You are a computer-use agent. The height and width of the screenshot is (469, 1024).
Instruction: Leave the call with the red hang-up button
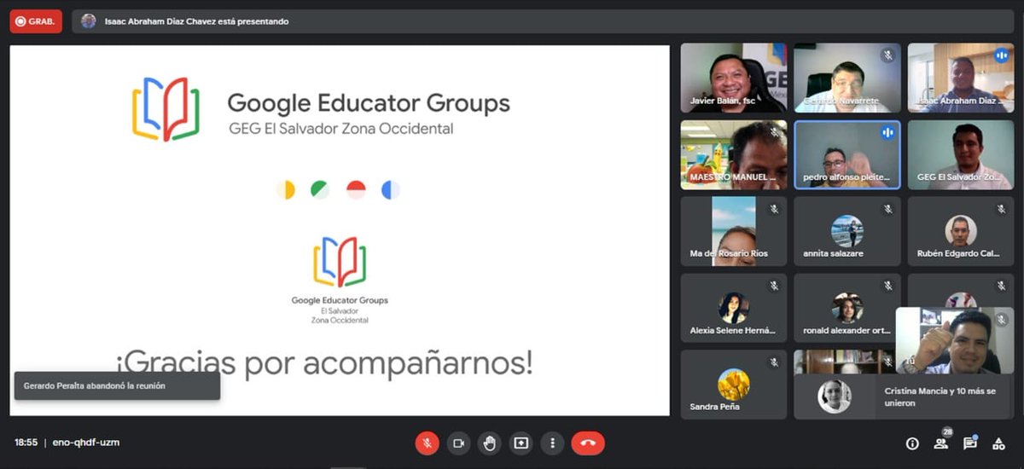[x=588, y=443]
